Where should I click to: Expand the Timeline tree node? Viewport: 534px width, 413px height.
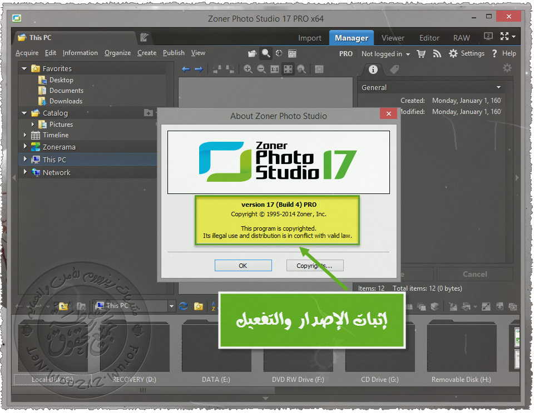pyautogui.click(x=25, y=135)
